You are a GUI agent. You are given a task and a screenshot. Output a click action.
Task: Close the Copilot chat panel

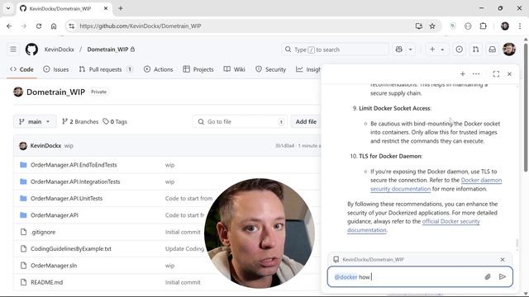[x=509, y=73]
